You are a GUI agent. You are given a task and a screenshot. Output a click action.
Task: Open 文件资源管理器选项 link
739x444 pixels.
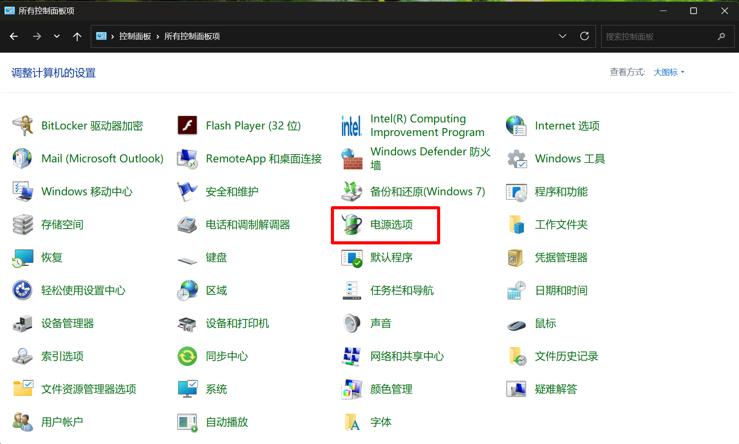(x=89, y=389)
